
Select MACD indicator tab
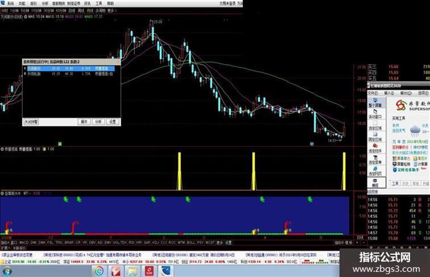pos(24,243)
